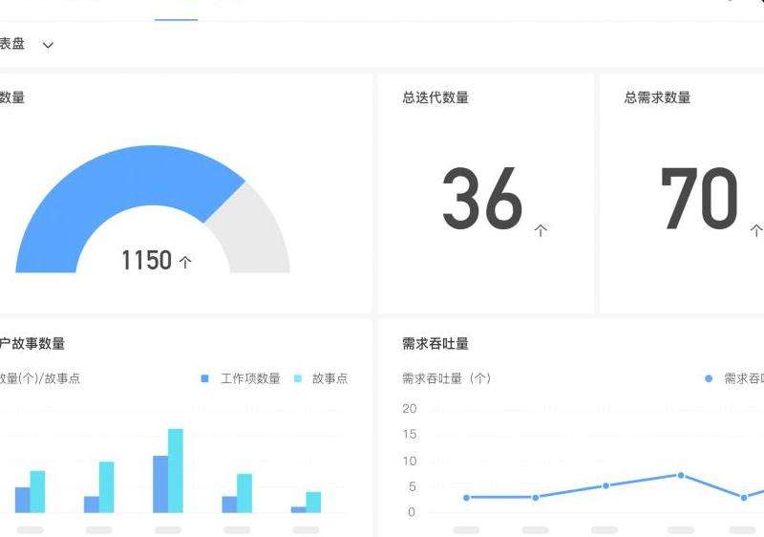The width and height of the screenshot is (764, 537).
Task: Click the second group cyan bar
Action: pos(106,487)
